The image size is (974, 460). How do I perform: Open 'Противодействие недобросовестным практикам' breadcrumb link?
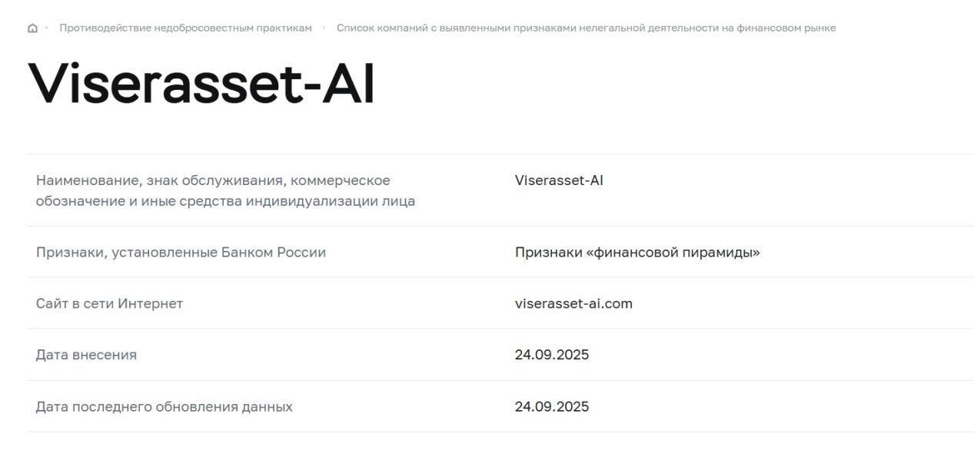pos(185,28)
